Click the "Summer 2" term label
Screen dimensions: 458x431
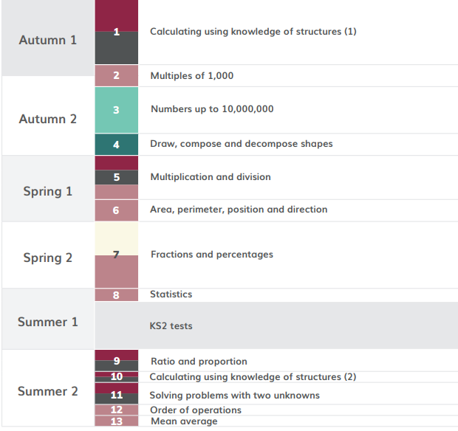pyautogui.click(x=48, y=391)
